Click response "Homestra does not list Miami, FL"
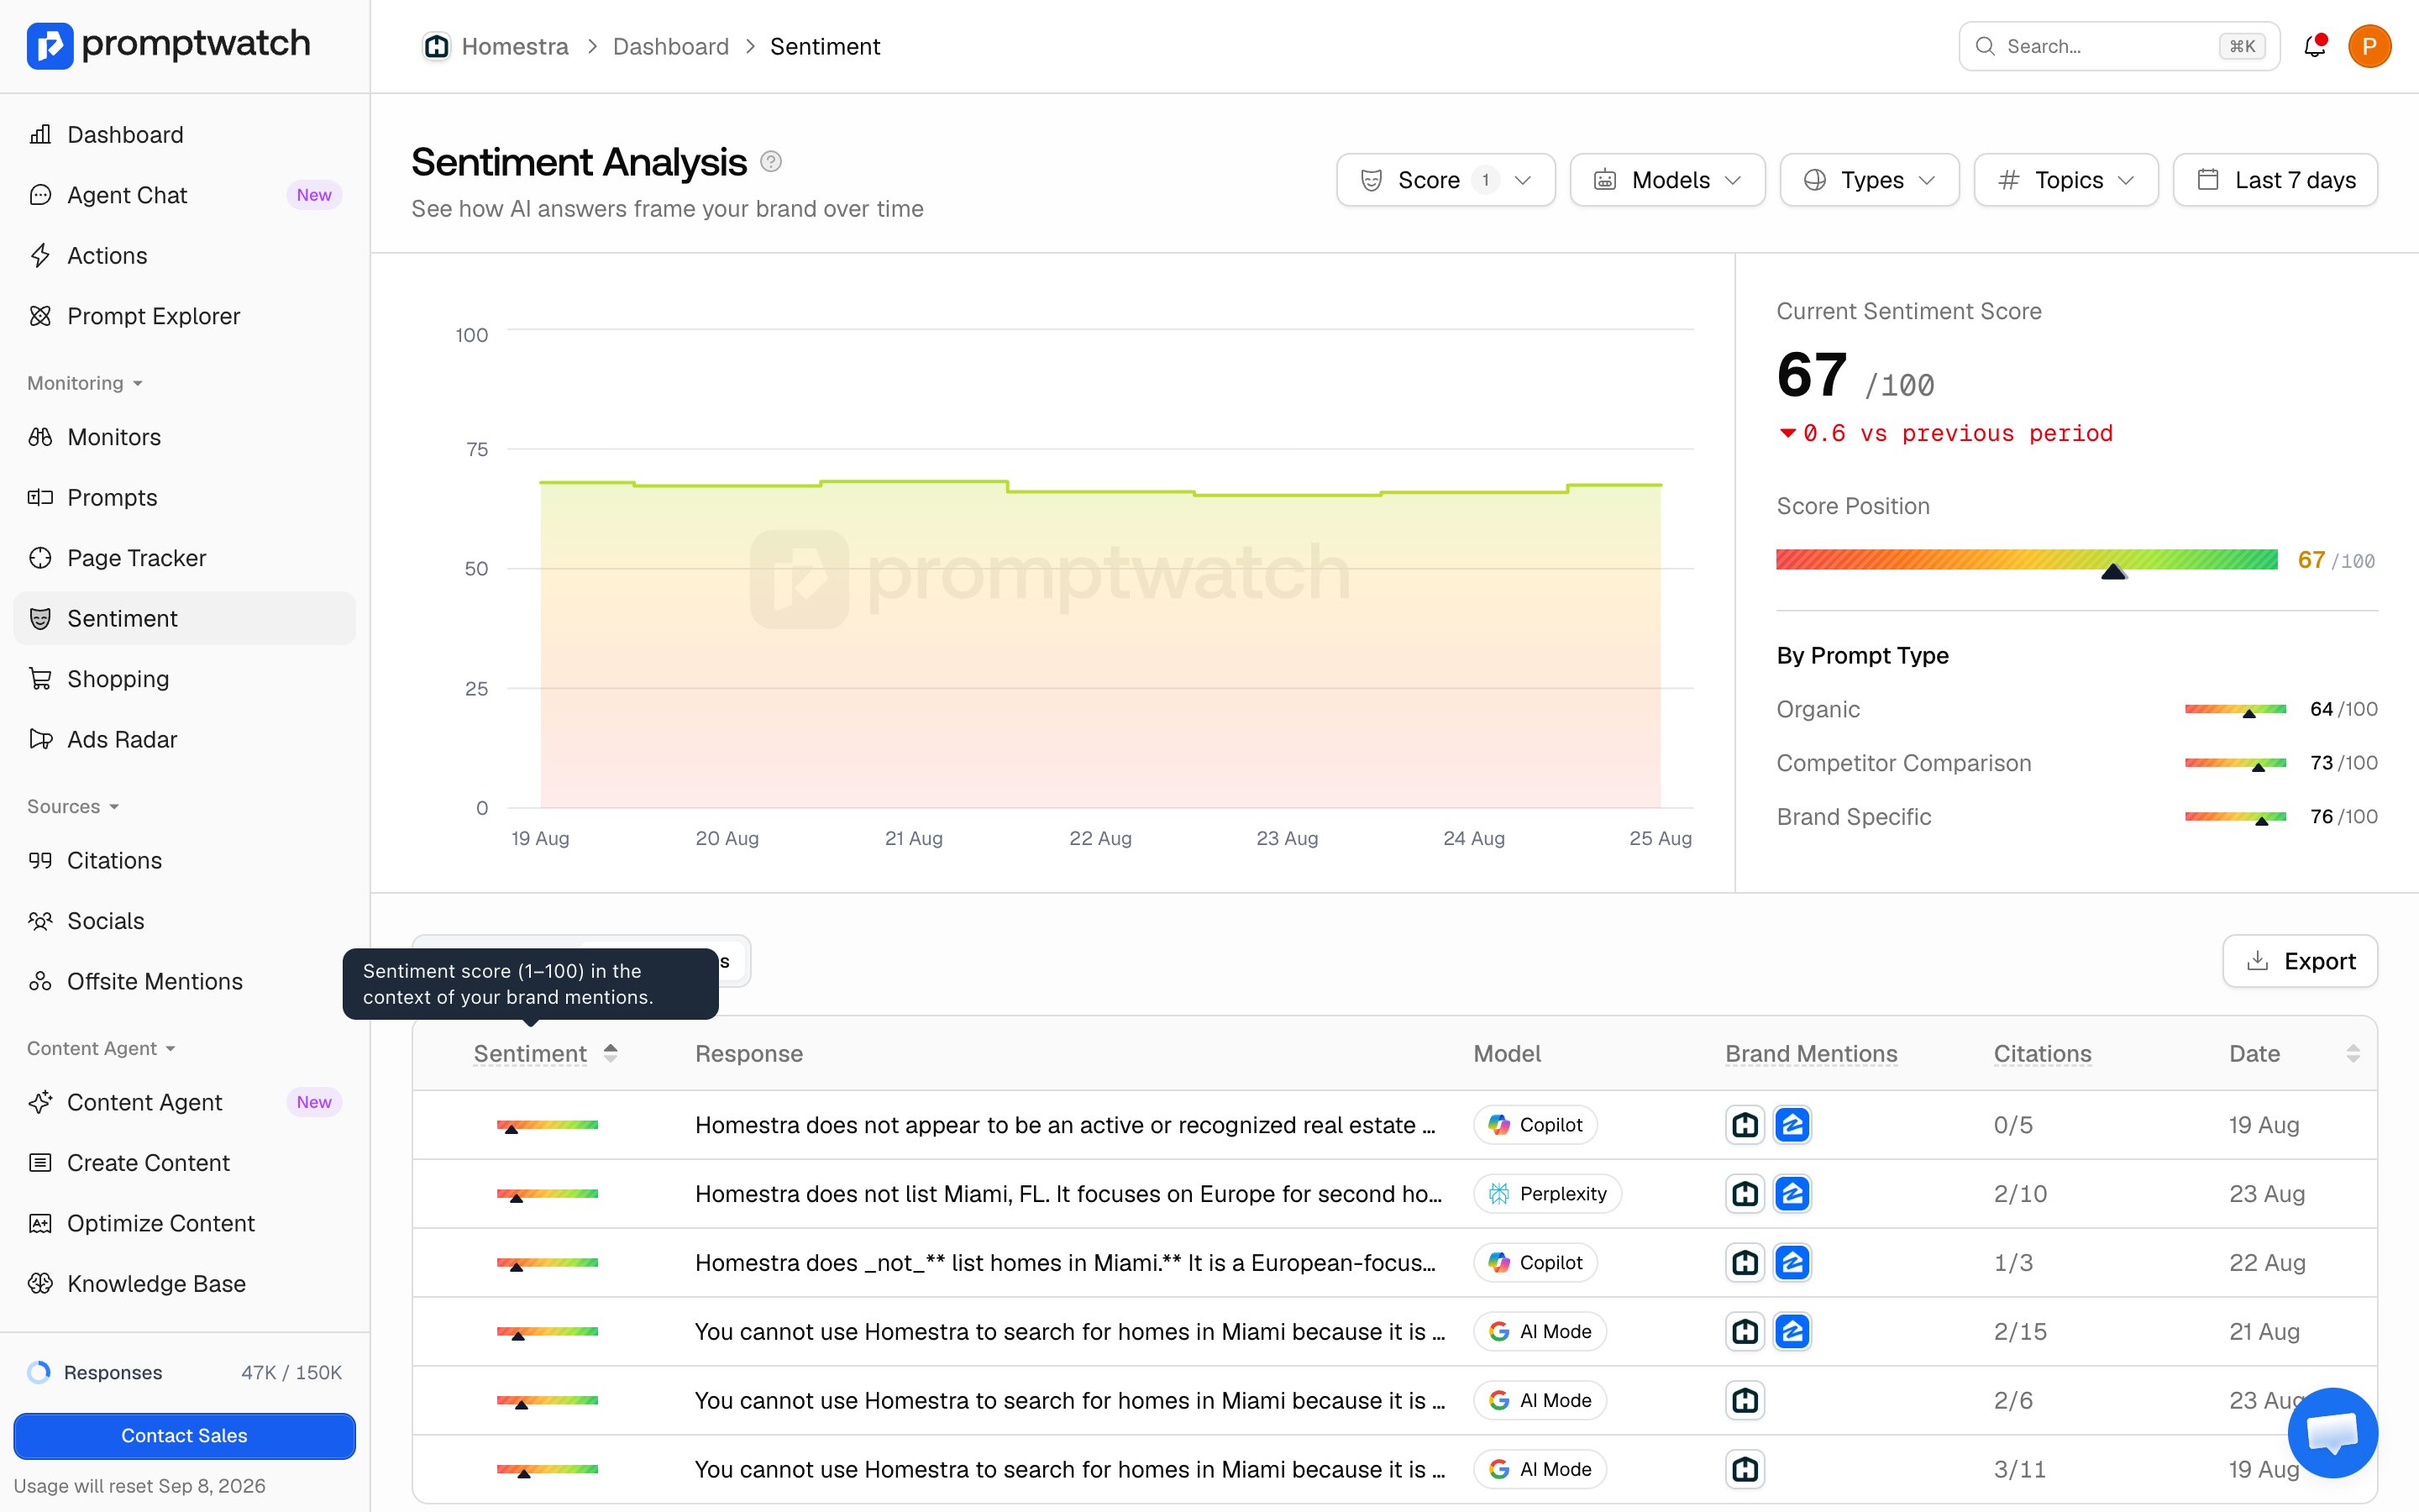Viewport: 2419px width, 1512px height. (x=1068, y=1194)
